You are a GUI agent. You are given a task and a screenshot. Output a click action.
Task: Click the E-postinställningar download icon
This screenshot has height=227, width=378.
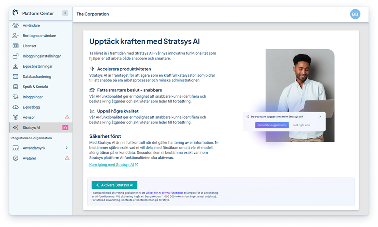[x=15, y=66]
